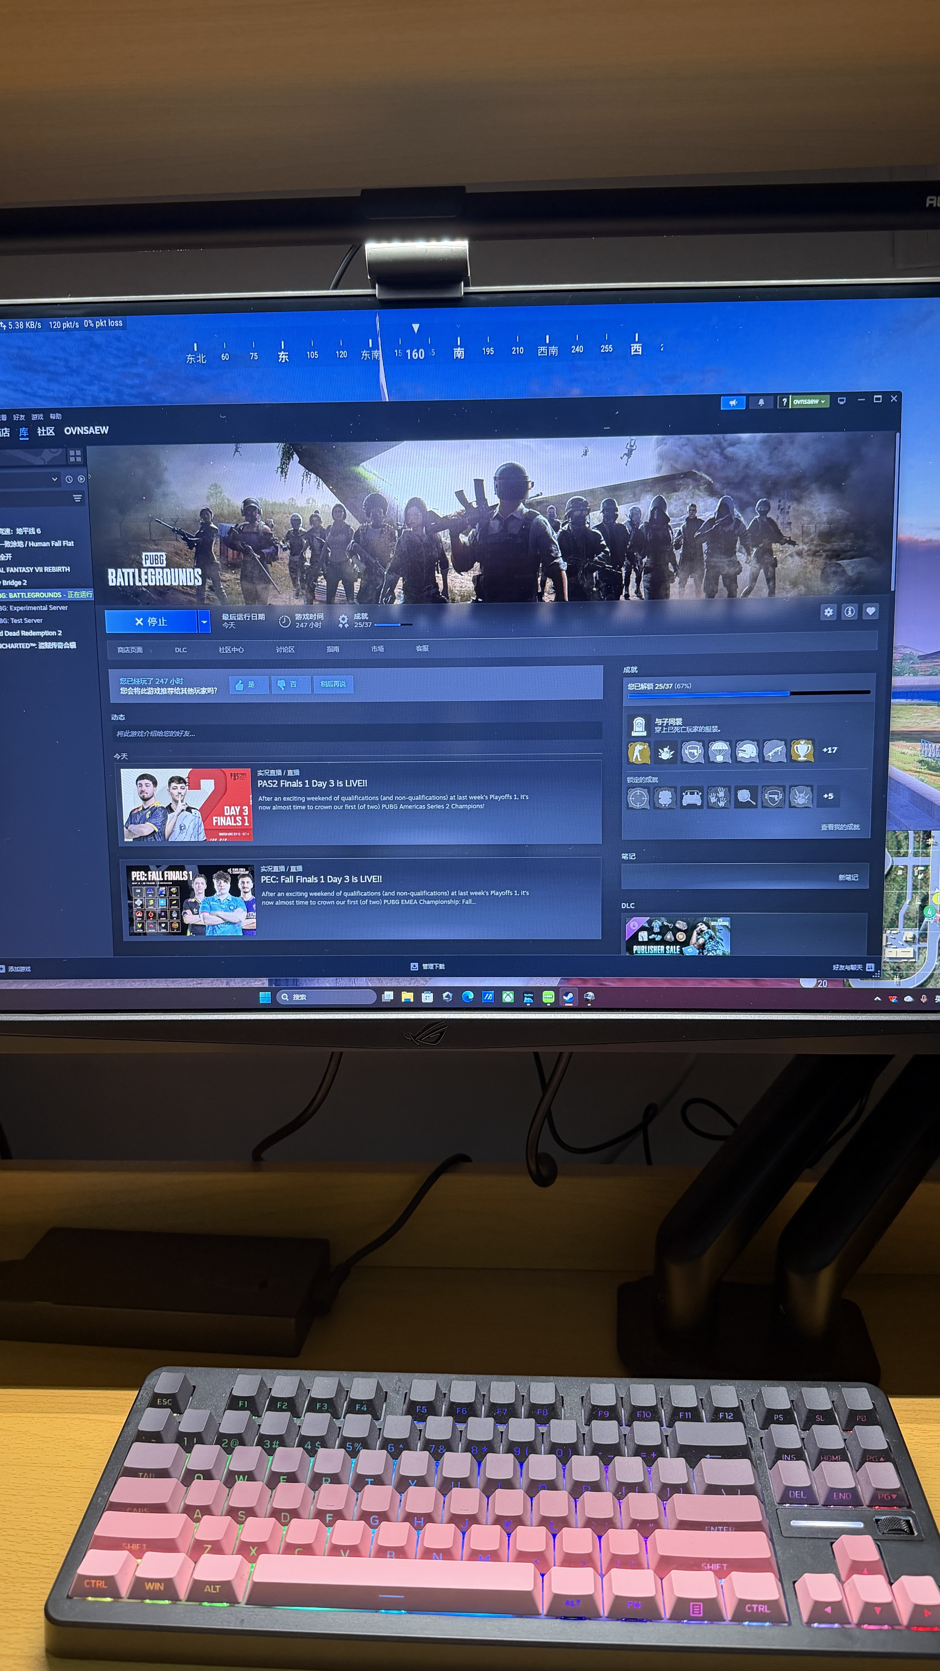Viewport: 940px width, 1671px height.
Task: Open the notifications bell in Steam
Action: click(x=761, y=402)
